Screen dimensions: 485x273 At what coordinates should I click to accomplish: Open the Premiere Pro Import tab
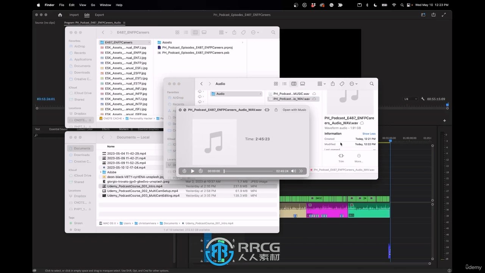(x=74, y=15)
